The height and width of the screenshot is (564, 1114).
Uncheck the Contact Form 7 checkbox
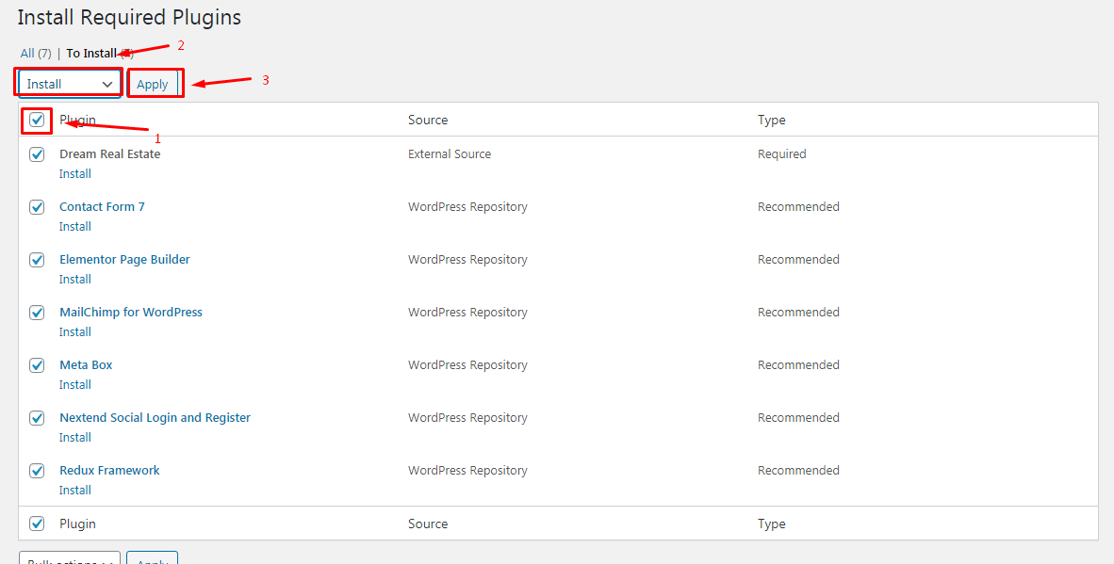tap(37, 207)
